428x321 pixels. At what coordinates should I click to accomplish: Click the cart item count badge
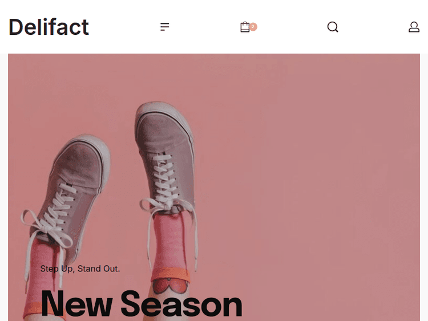pos(253,26)
